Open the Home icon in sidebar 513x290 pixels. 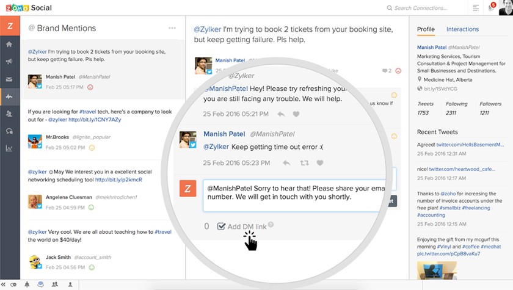pyautogui.click(x=9, y=44)
